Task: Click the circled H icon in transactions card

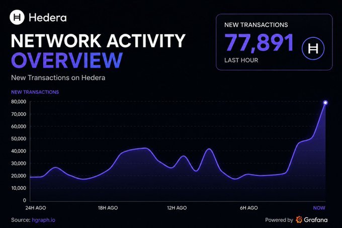Action: 313,48
